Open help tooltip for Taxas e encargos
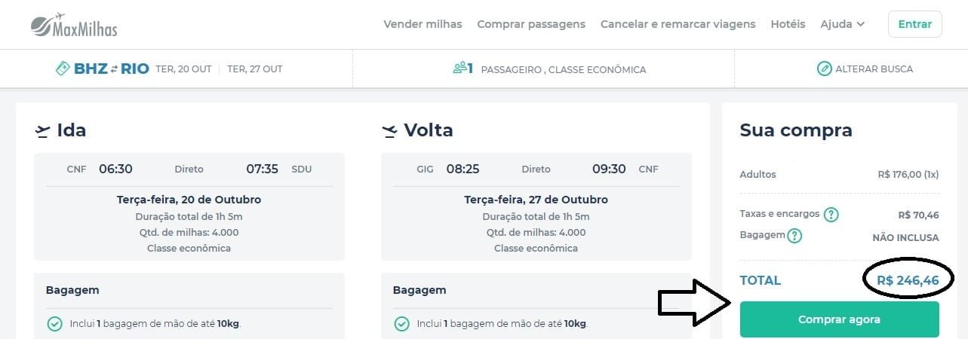968x339 pixels. point(831,215)
